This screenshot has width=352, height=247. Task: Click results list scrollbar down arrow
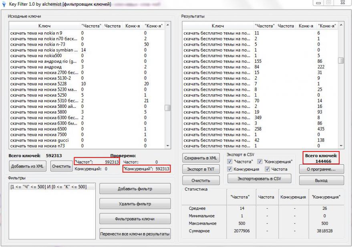tap(341, 146)
